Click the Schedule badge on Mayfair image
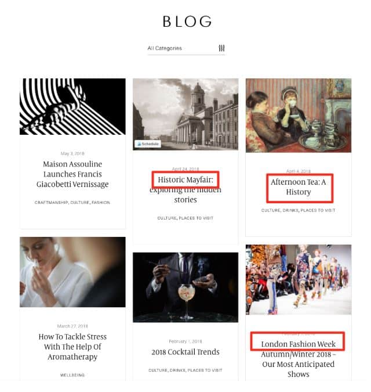Viewport: 371px width, 392px height. point(148,144)
